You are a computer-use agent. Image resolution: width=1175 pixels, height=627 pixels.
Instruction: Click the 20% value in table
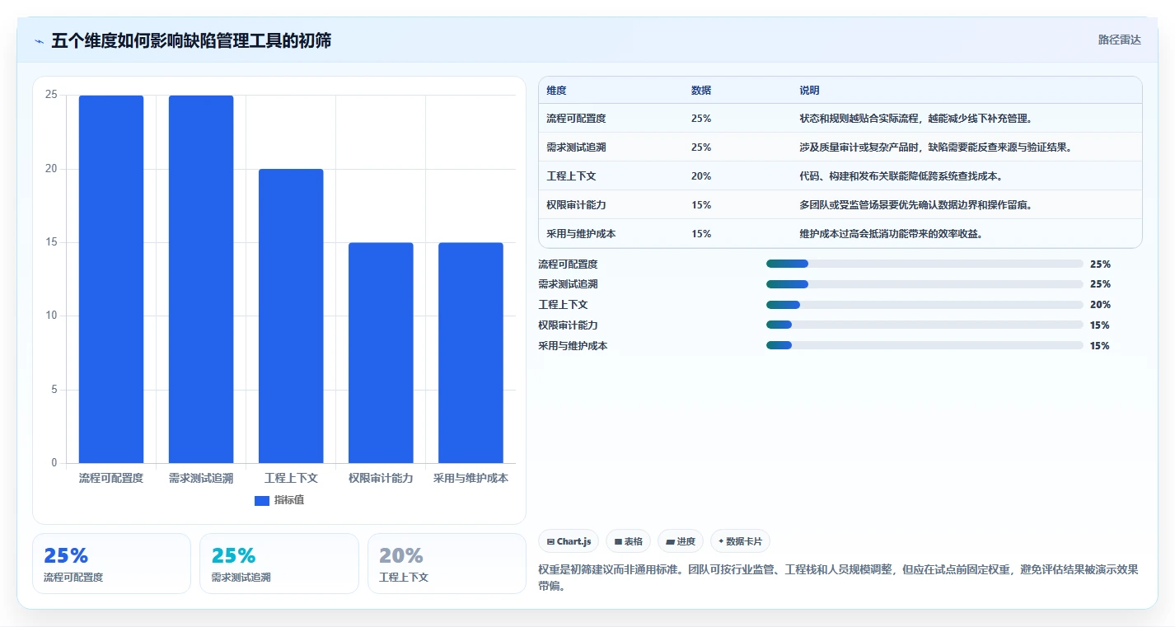pos(701,176)
